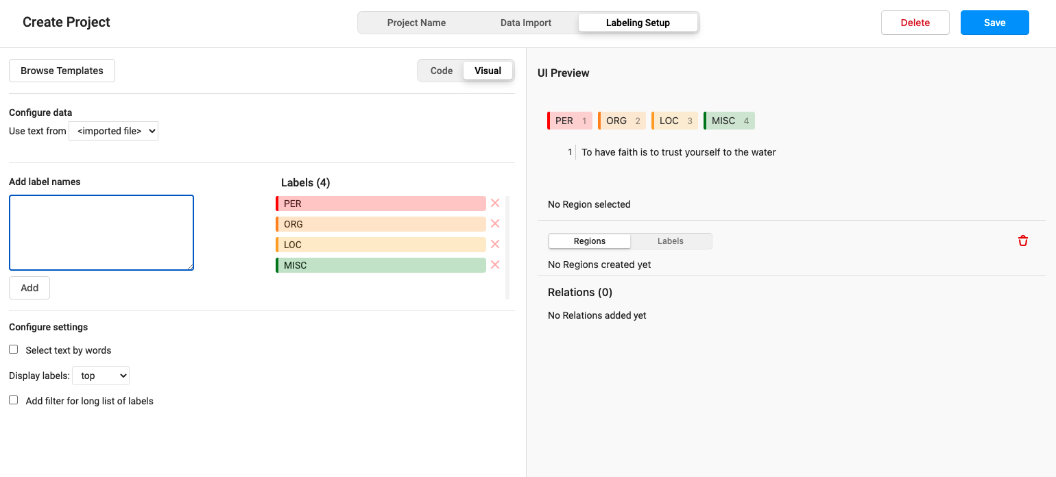Enable Select text by words checkbox
1056x477 pixels.
[x=13, y=350]
